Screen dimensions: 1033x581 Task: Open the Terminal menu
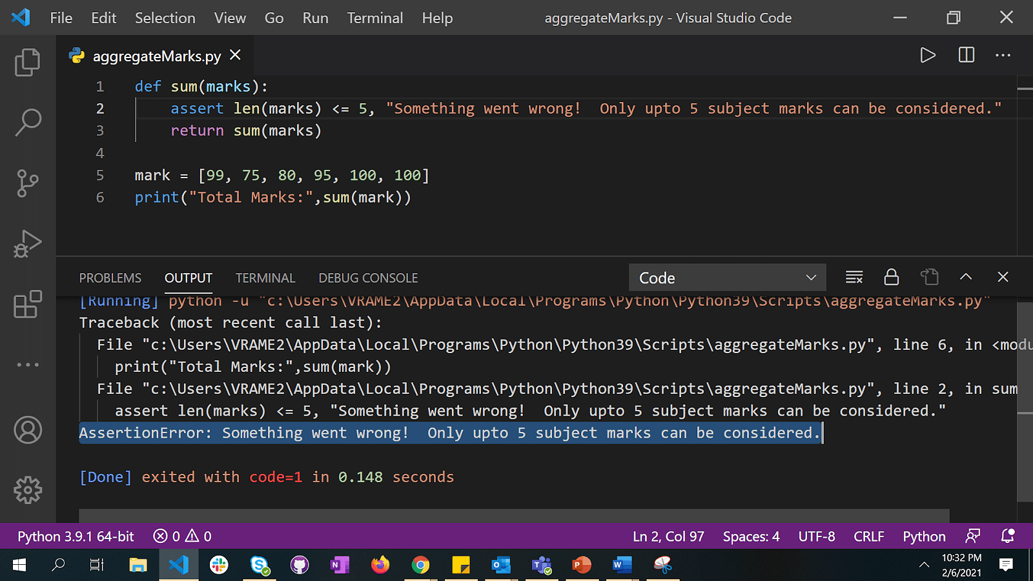(x=375, y=18)
